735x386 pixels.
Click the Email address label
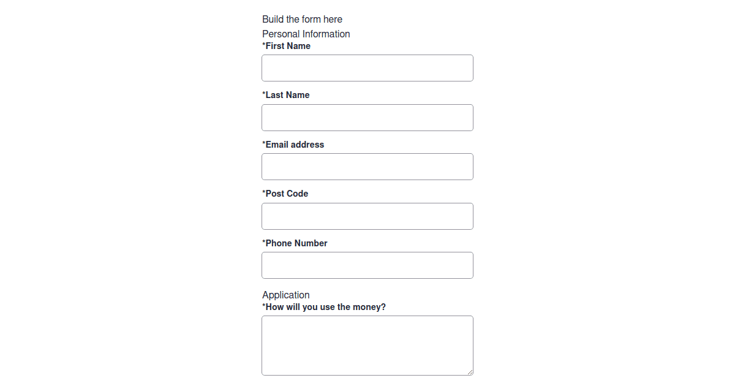(295, 145)
